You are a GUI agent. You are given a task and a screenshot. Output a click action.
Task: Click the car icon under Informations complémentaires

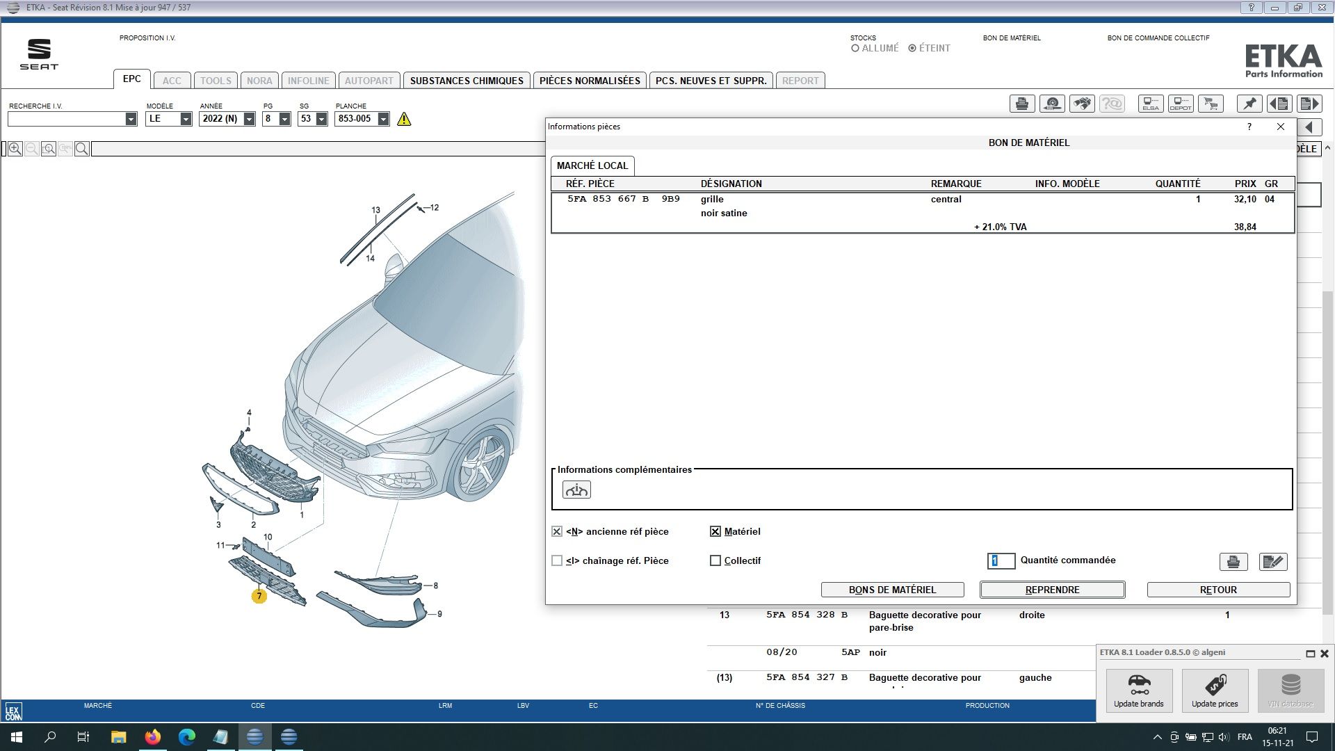click(576, 490)
